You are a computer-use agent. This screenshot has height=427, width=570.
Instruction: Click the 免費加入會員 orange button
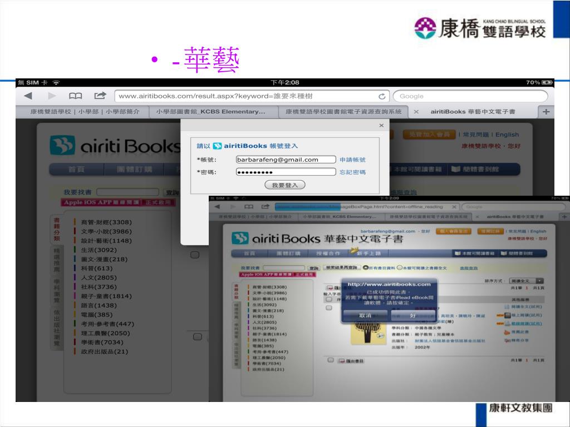429,135
